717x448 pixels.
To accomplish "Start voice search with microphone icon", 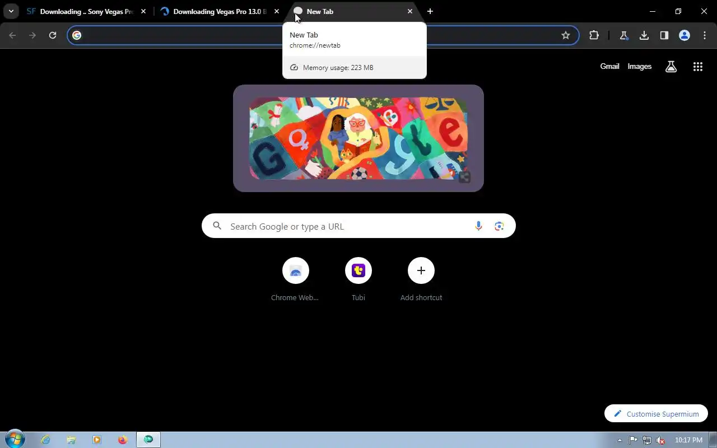I will tap(478, 226).
